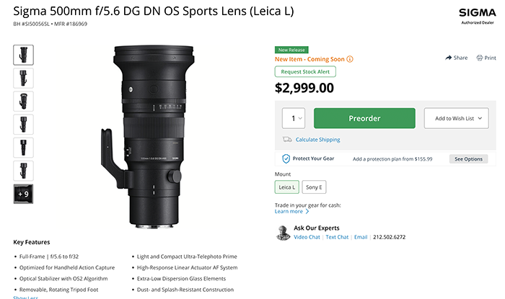This screenshot has width=505, height=299.
Task: Click Request Stock Alert button
Action: pyautogui.click(x=305, y=72)
